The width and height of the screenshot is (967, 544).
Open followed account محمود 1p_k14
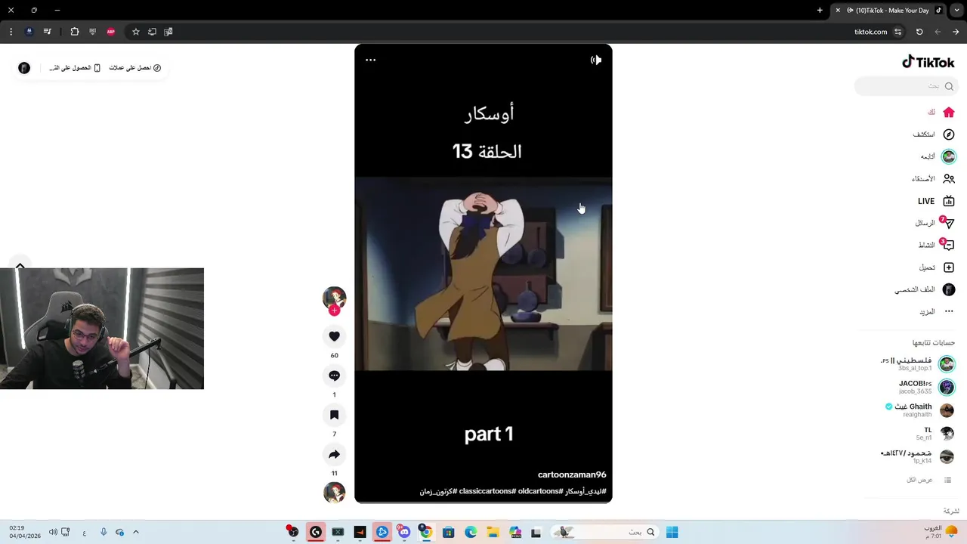click(x=917, y=456)
